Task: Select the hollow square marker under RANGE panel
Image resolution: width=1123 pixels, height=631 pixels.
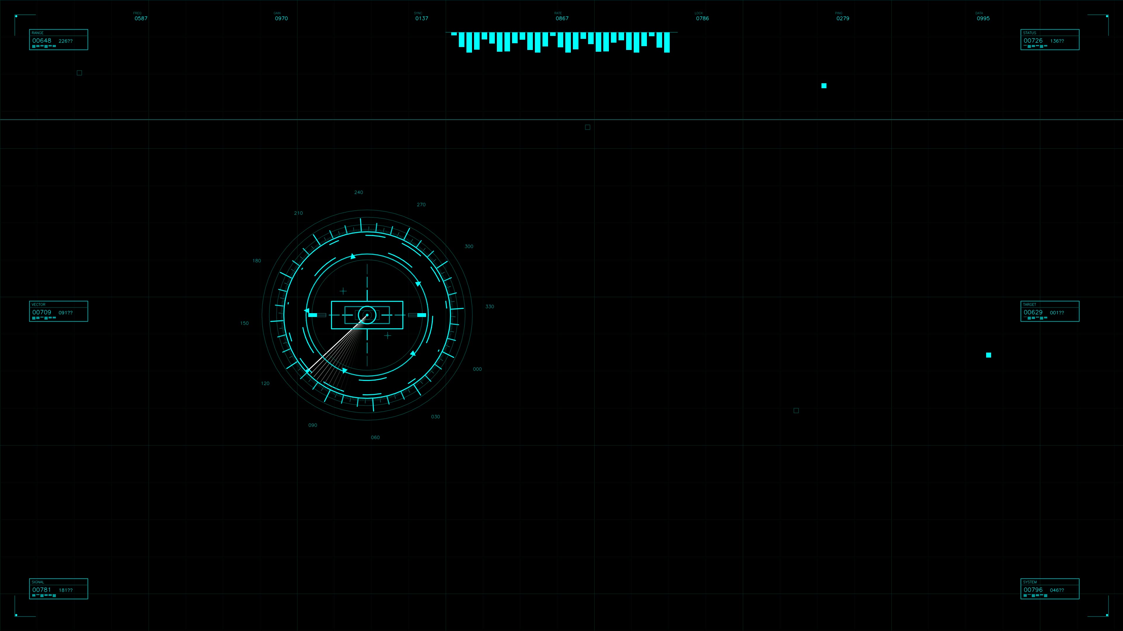Action: click(79, 73)
